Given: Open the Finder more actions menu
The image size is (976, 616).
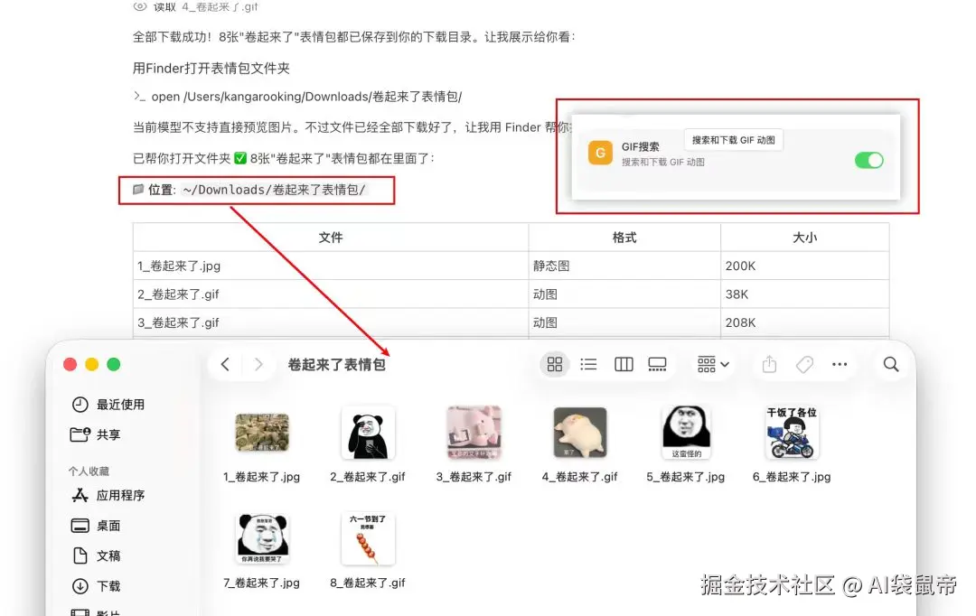Looking at the screenshot, I should click(839, 364).
